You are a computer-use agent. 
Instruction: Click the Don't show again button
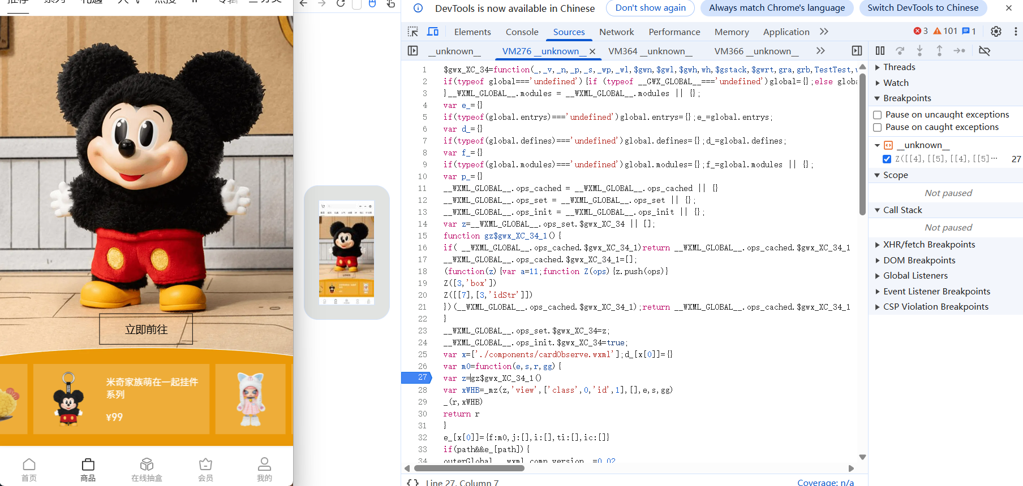tap(650, 8)
